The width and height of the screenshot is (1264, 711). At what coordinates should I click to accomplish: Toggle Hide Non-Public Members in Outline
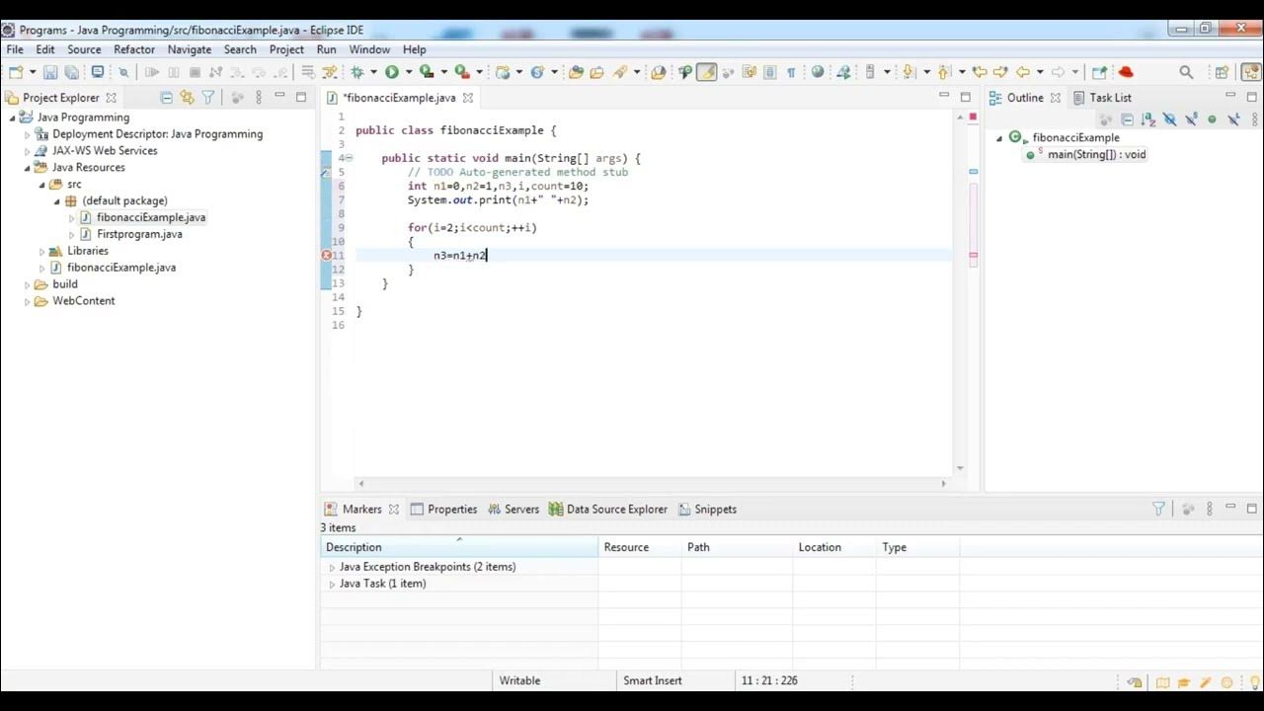(1212, 119)
